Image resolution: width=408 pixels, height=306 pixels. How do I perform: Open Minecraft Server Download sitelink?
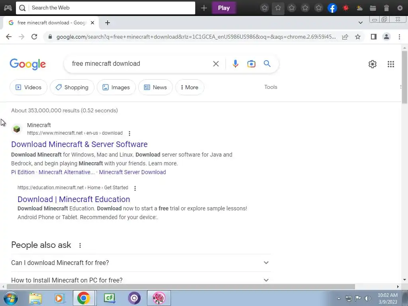pos(132,172)
